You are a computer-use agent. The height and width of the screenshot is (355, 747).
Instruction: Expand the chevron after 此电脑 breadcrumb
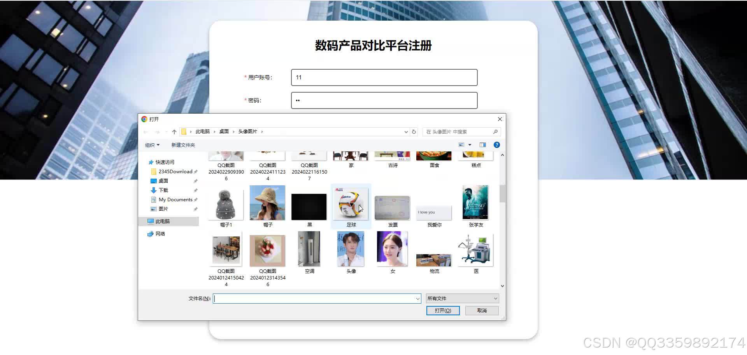pos(214,132)
